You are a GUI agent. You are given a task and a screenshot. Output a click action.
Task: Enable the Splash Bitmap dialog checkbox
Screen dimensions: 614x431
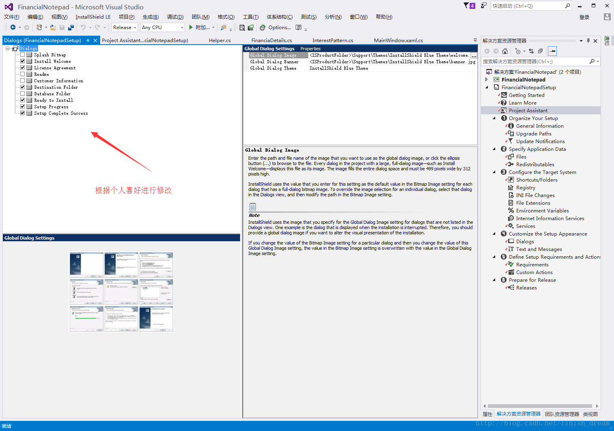[23, 55]
